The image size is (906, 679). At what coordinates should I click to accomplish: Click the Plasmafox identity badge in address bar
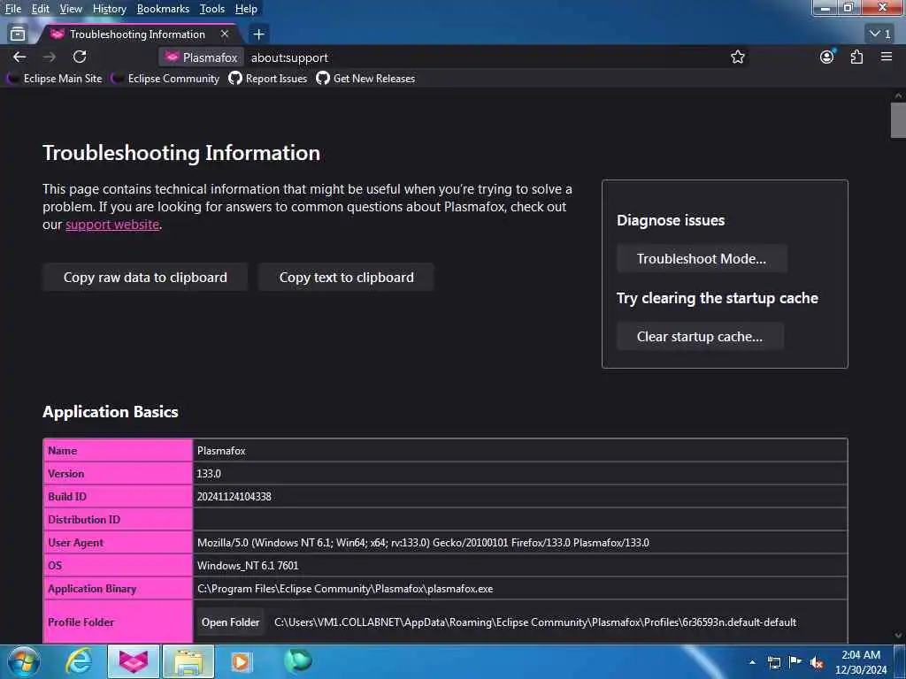point(201,57)
